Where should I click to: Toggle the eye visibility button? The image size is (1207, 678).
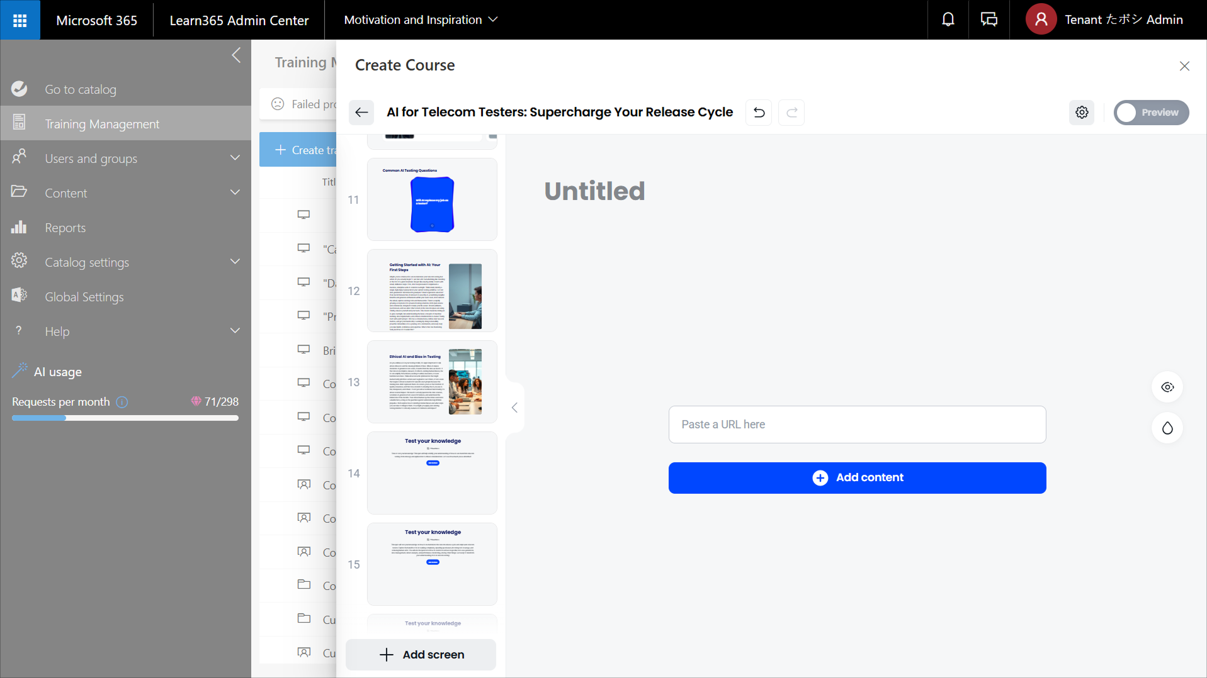[1167, 387]
